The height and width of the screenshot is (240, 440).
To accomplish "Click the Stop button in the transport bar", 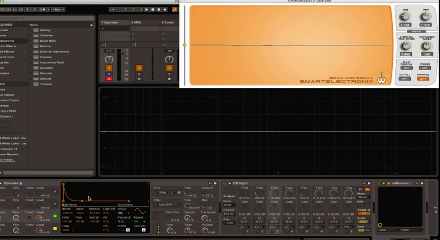I will pos(153,9).
